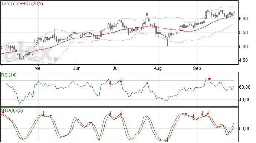Click the 60,00 RSI axis value
Image resolution: width=256 pixels, height=143 pixels.
244,87
